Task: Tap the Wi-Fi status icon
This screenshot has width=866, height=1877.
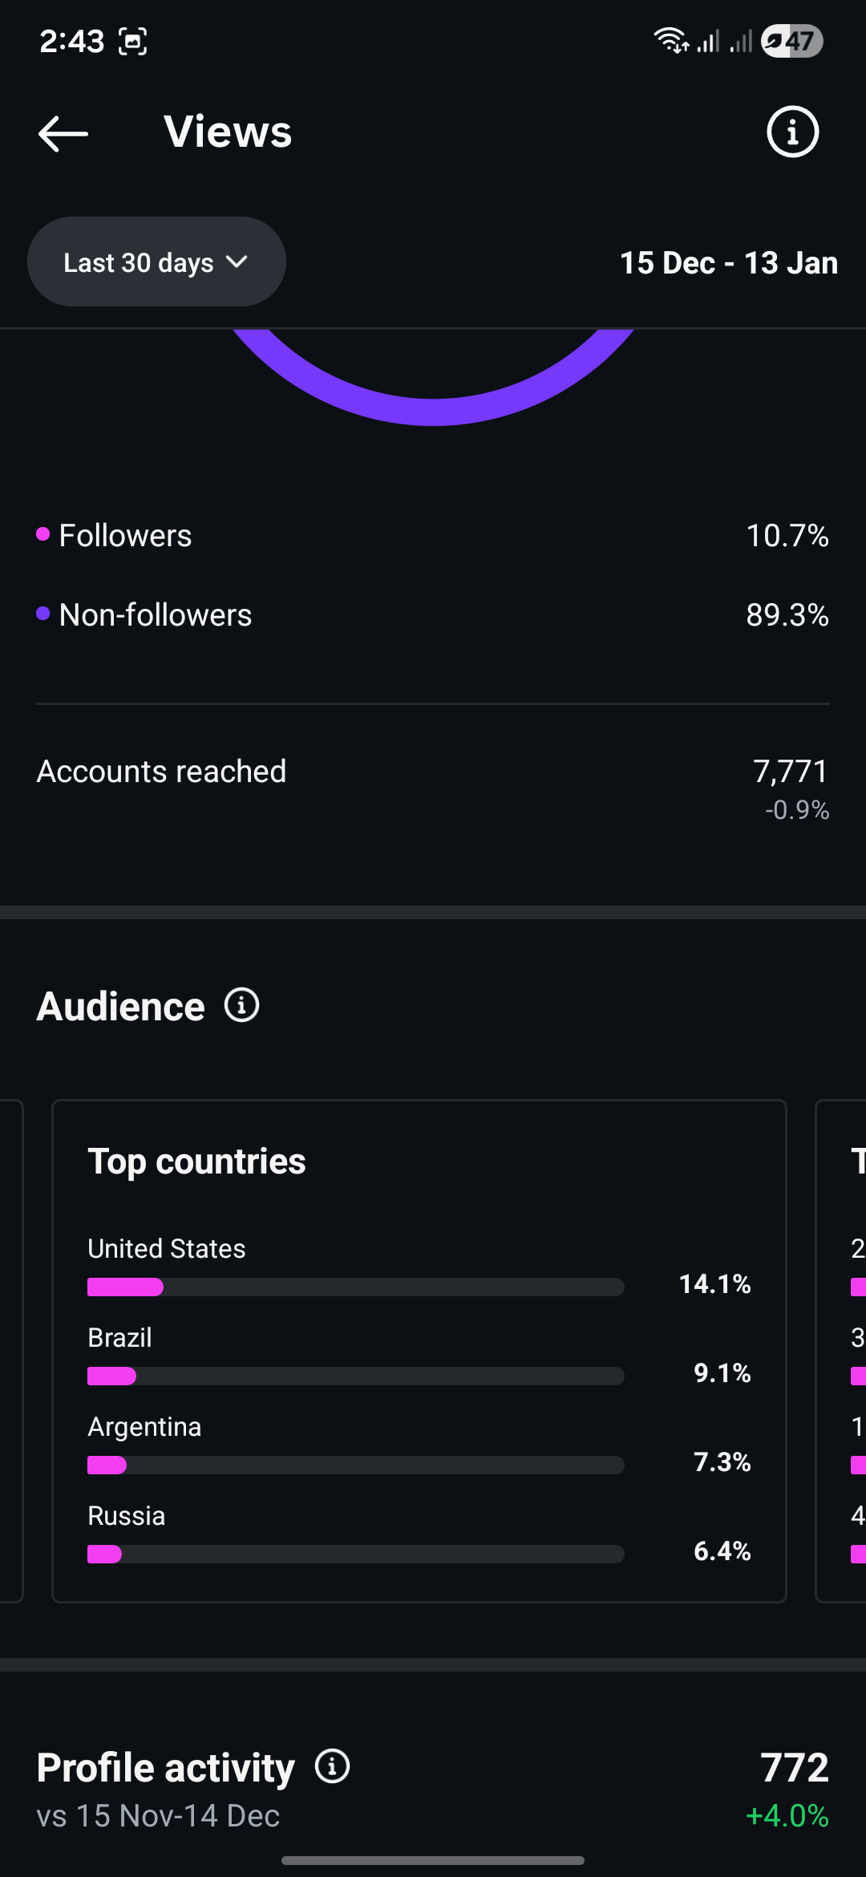Action: click(x=670, y=40)
